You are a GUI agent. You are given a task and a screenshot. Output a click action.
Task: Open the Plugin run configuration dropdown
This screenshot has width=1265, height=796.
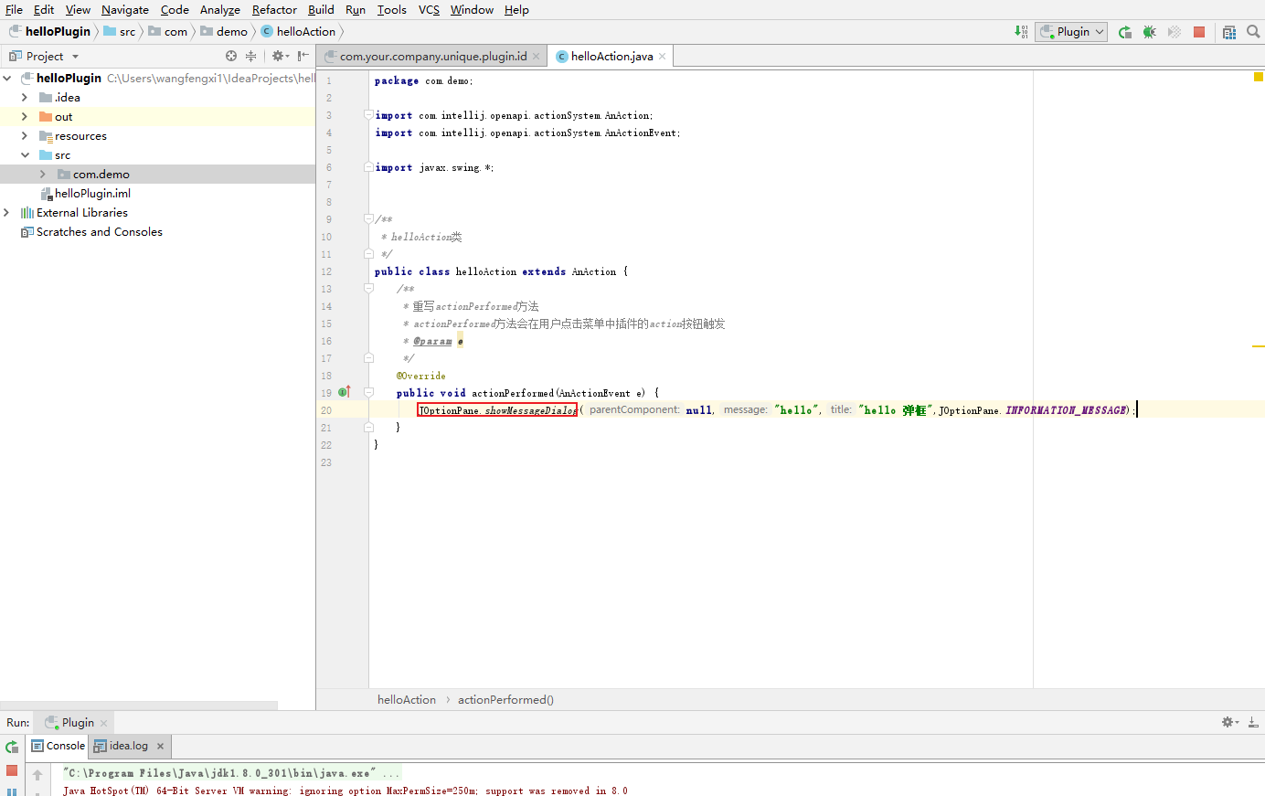pyautogui.click(x=1071, y=32)
